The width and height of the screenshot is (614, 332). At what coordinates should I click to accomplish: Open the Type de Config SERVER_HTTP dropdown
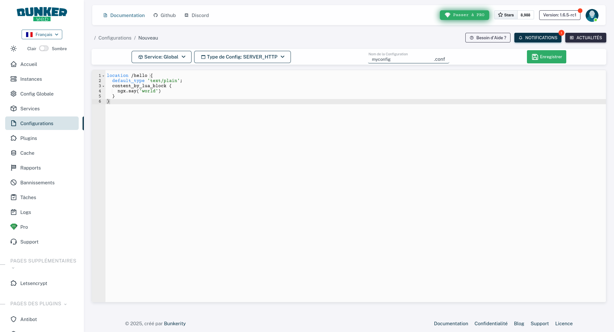point(242,57)
